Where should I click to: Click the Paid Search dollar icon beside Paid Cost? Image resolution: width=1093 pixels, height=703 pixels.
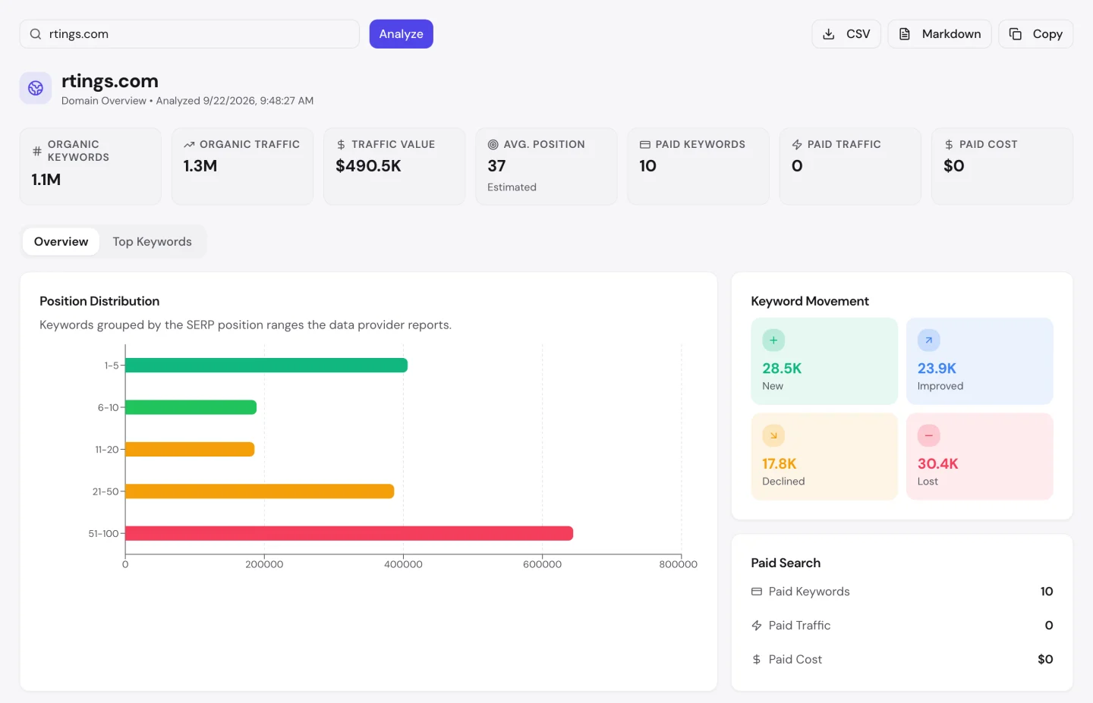click(x=757, y=660)
